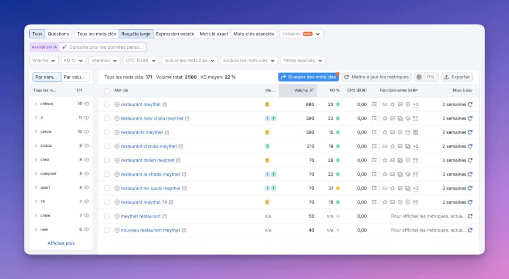This screenshot has height=279, width=509.
Task: Check the restaurant meythet row checkbox
Action: coord(107,104)
